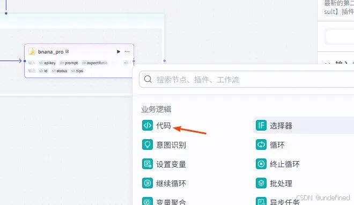Expand hidden input parameters ellipsis in bnana_pro
354x205 pixels.
[126, 63]
